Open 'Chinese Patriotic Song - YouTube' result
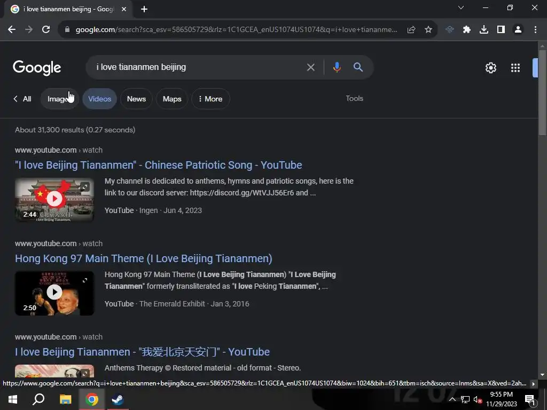547x410 pixels. 158,165
